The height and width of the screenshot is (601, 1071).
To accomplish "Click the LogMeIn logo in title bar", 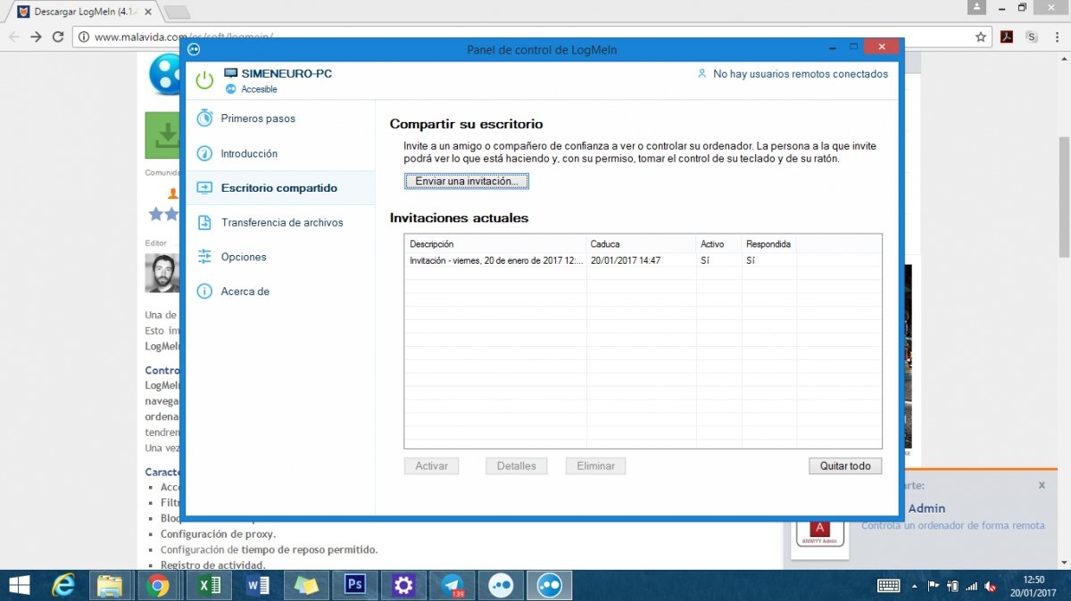I will click(x=194, y=49).
